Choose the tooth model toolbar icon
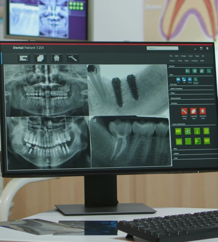Screen dimensions: 218x242 56,58
